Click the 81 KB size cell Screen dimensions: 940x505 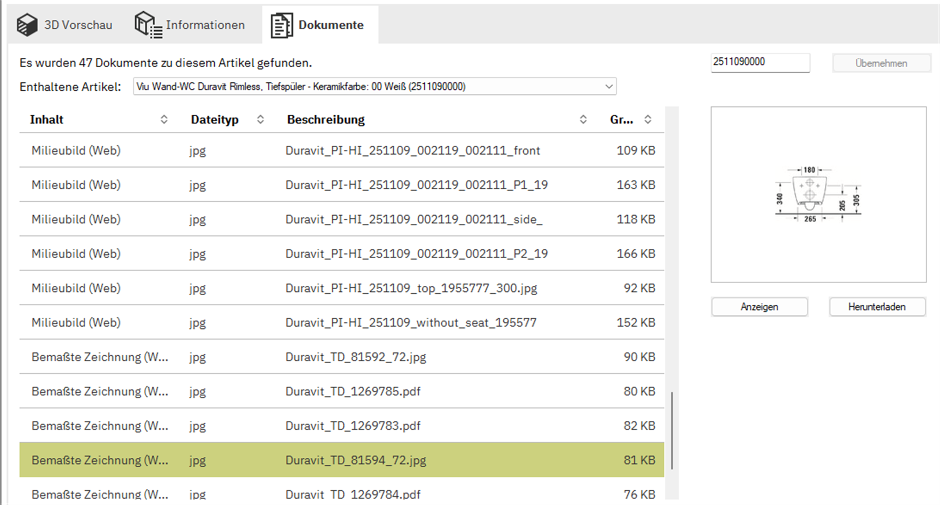pyautogui.click(x=640, y=460)
